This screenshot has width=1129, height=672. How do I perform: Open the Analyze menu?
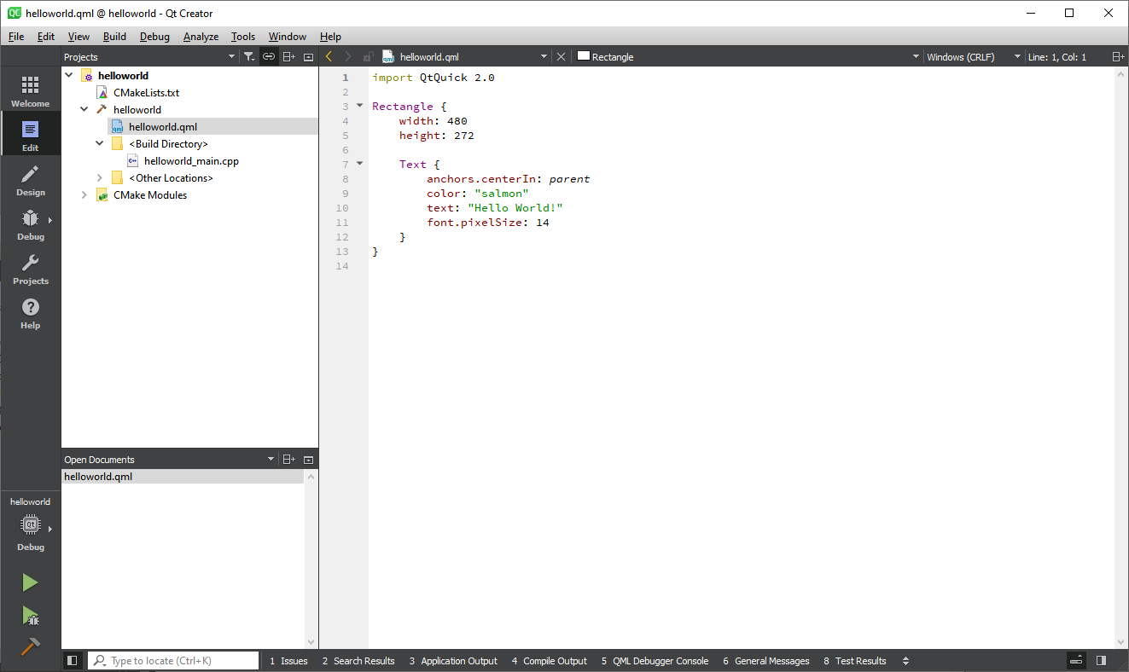coord(201,37)
